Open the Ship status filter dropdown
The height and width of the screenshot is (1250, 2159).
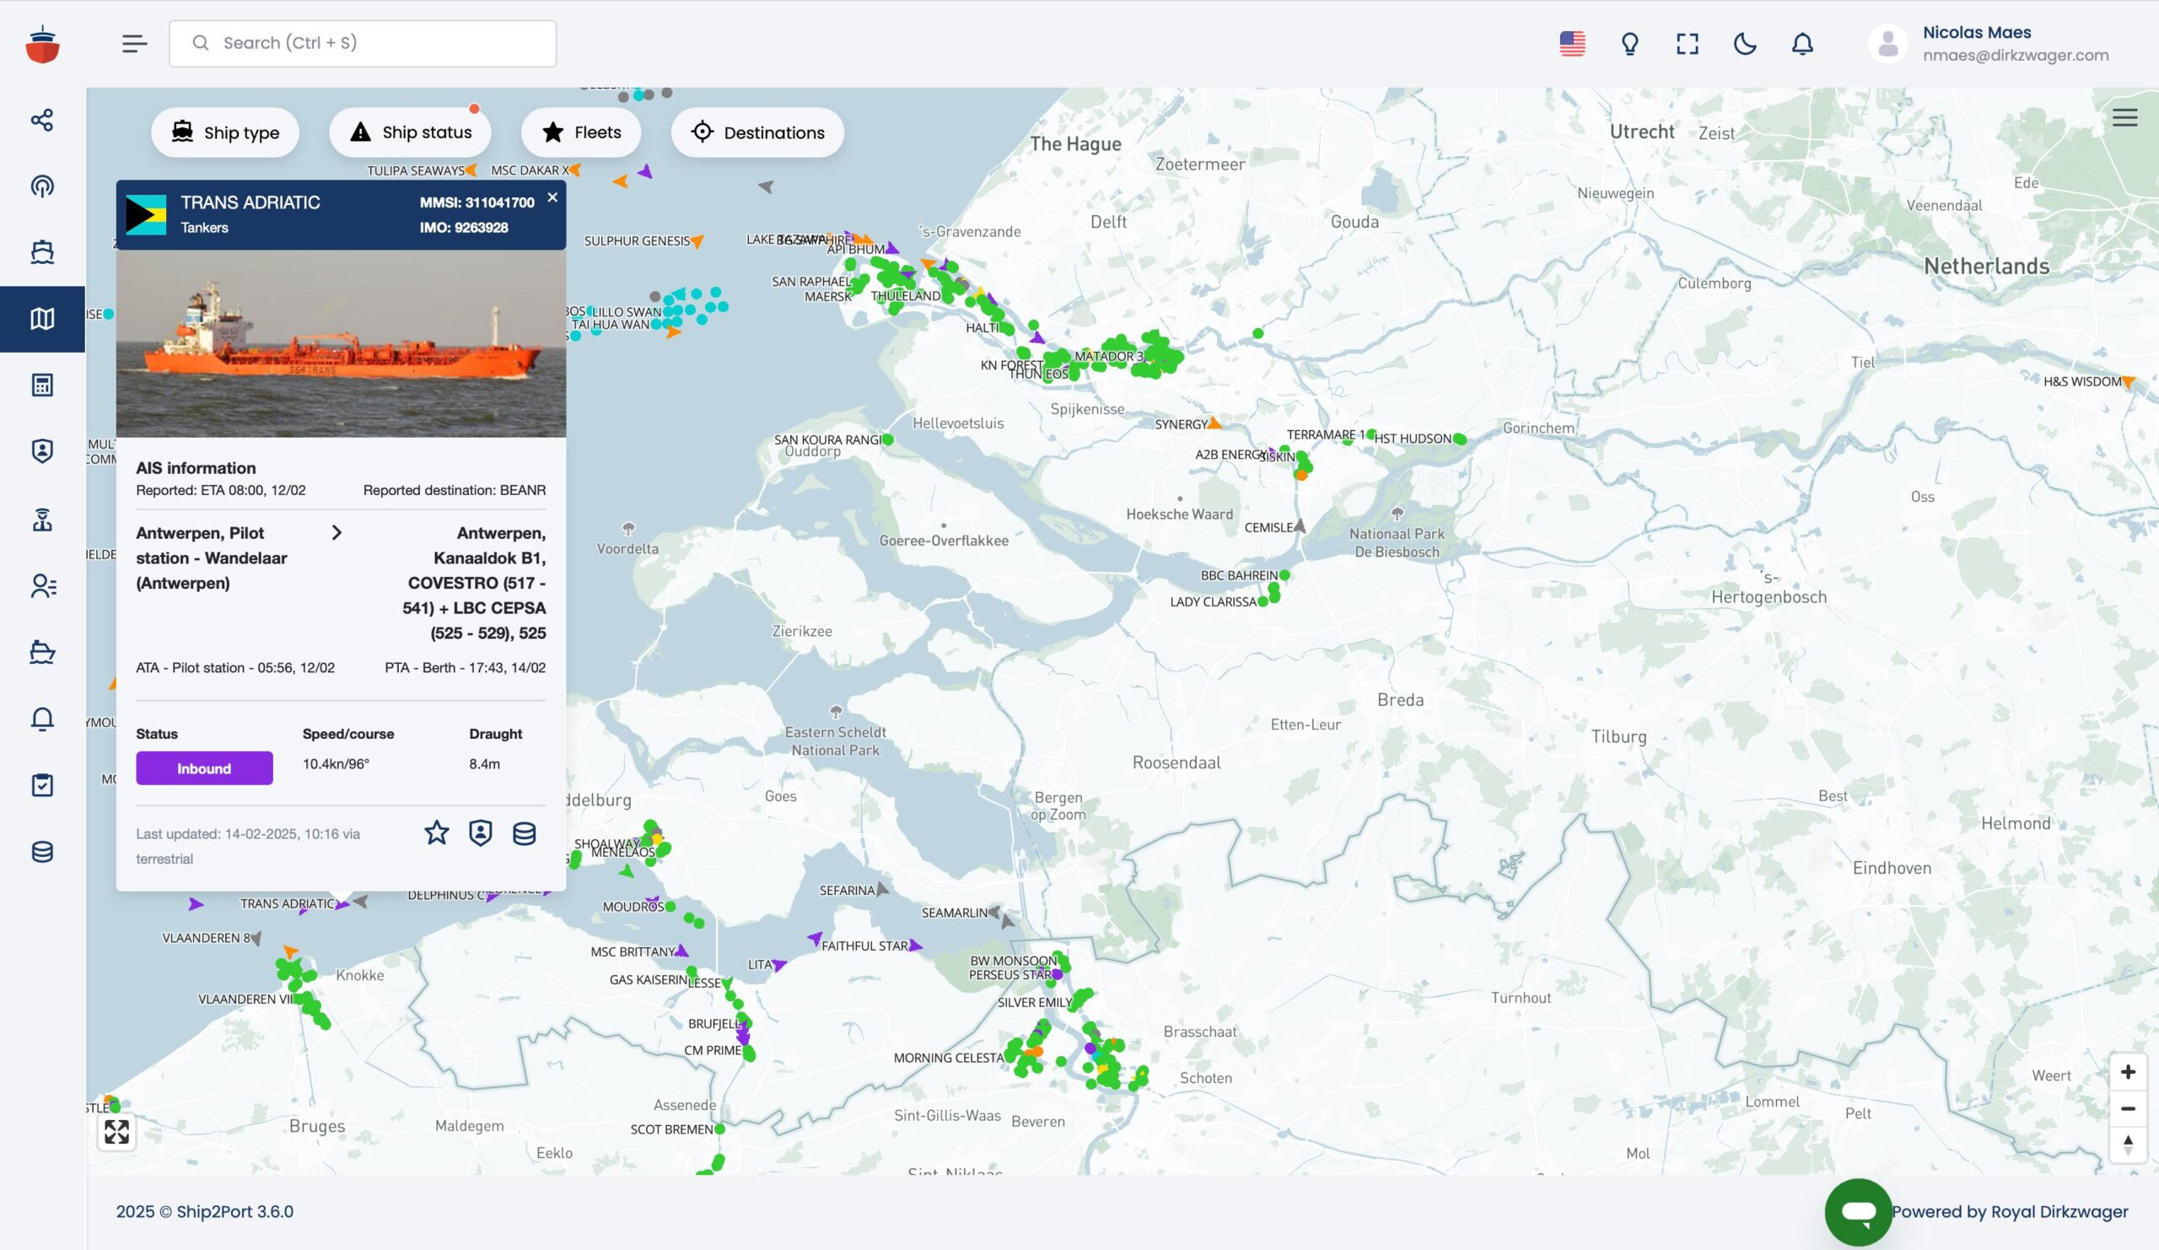[411, 132]
